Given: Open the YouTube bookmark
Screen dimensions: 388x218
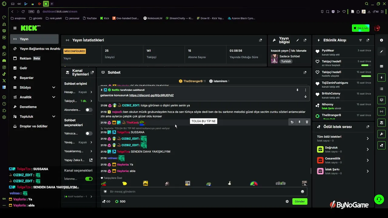Looking at the screenshot, I should pos(89,18).
